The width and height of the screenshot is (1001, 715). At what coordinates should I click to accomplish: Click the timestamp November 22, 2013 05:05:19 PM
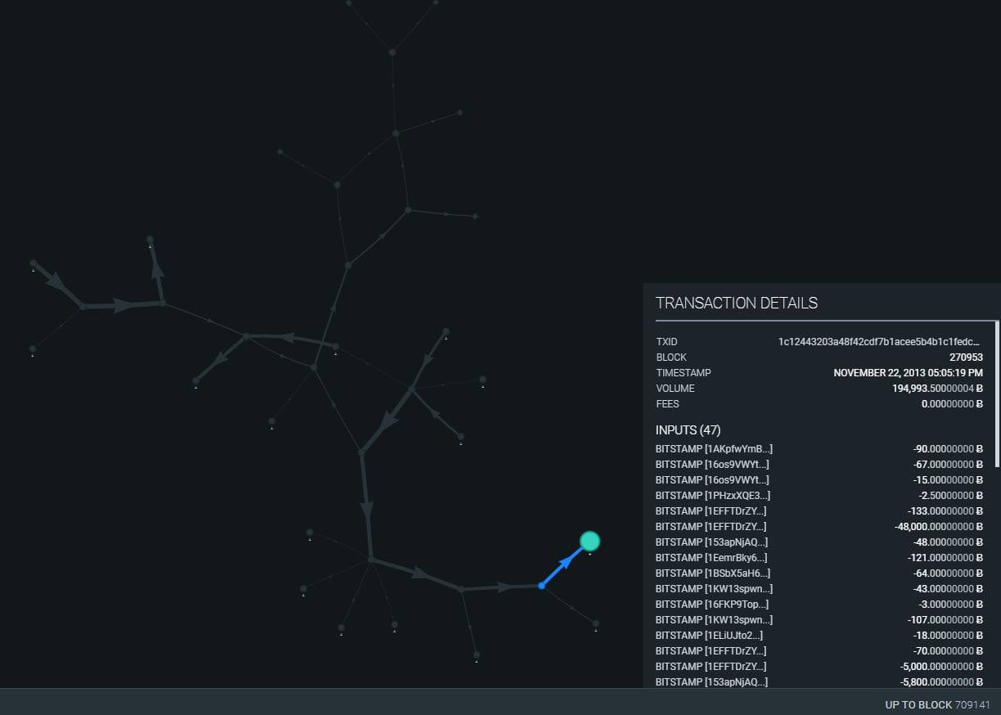tap(908, 373)
